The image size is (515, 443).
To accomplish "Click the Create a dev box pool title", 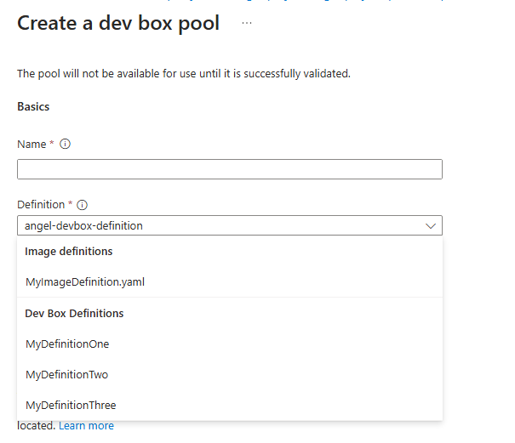I will tap(118, 23).
